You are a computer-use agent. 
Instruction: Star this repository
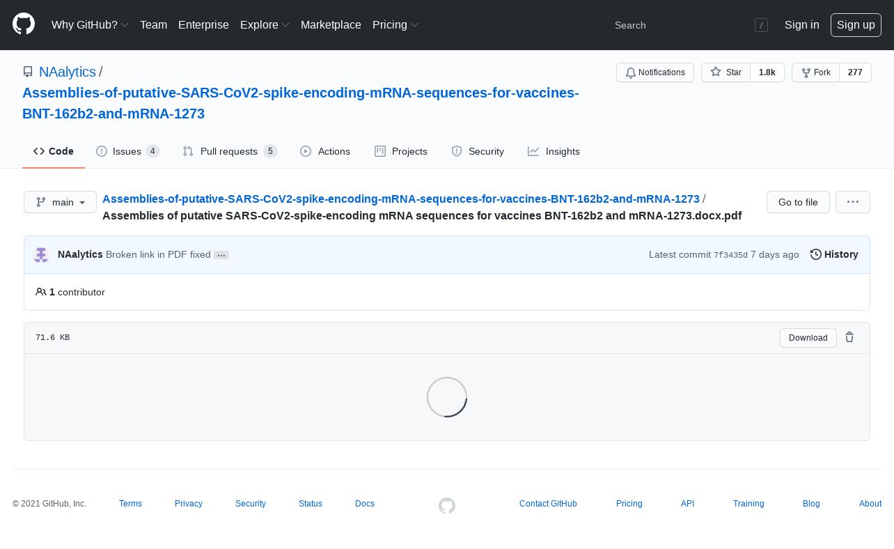726,72
